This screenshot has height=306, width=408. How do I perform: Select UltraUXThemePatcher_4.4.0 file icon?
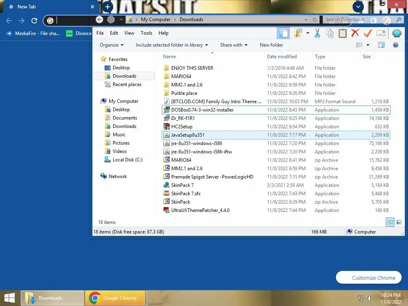166,210
